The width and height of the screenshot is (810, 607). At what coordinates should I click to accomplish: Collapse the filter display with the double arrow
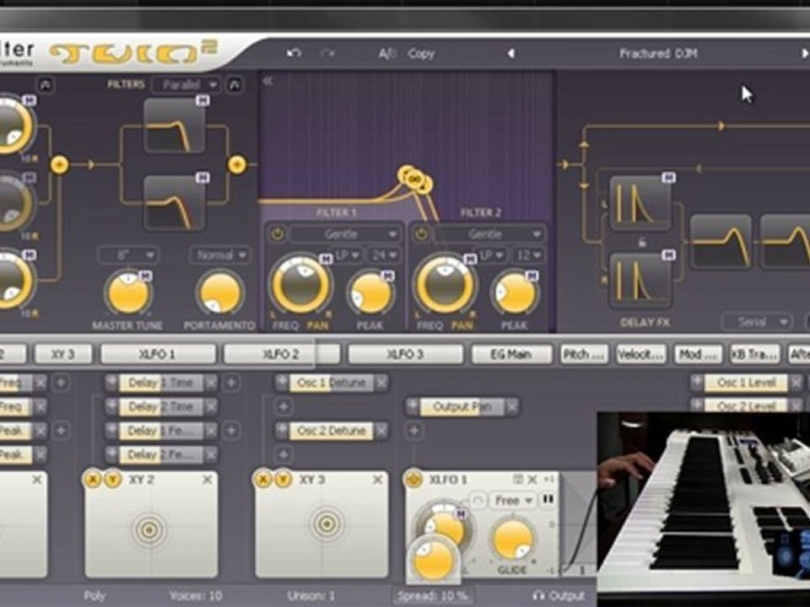click(x=267, y=81)
